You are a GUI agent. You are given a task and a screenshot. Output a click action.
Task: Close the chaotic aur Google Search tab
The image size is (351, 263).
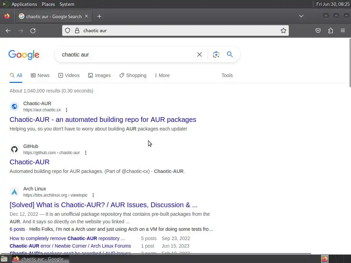tap(86, 16)
